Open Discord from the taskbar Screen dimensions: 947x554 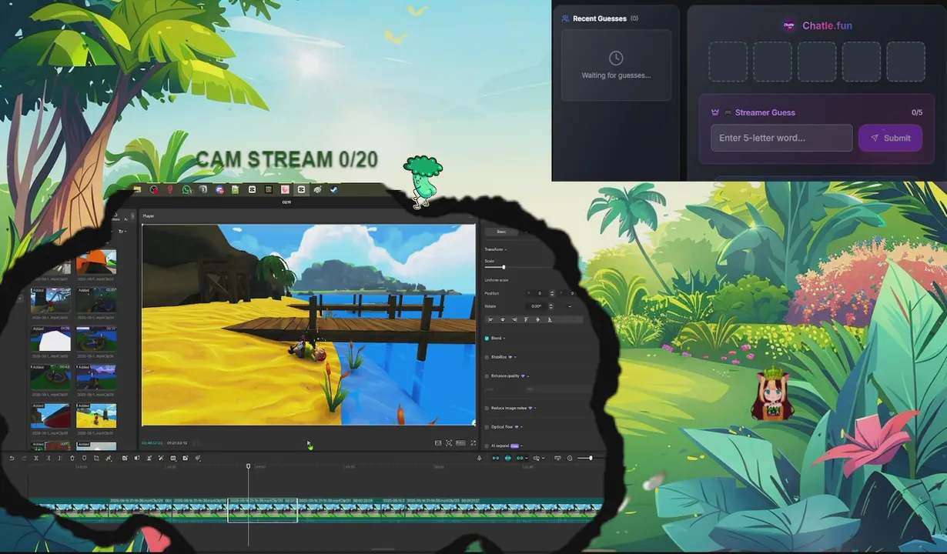220,189
